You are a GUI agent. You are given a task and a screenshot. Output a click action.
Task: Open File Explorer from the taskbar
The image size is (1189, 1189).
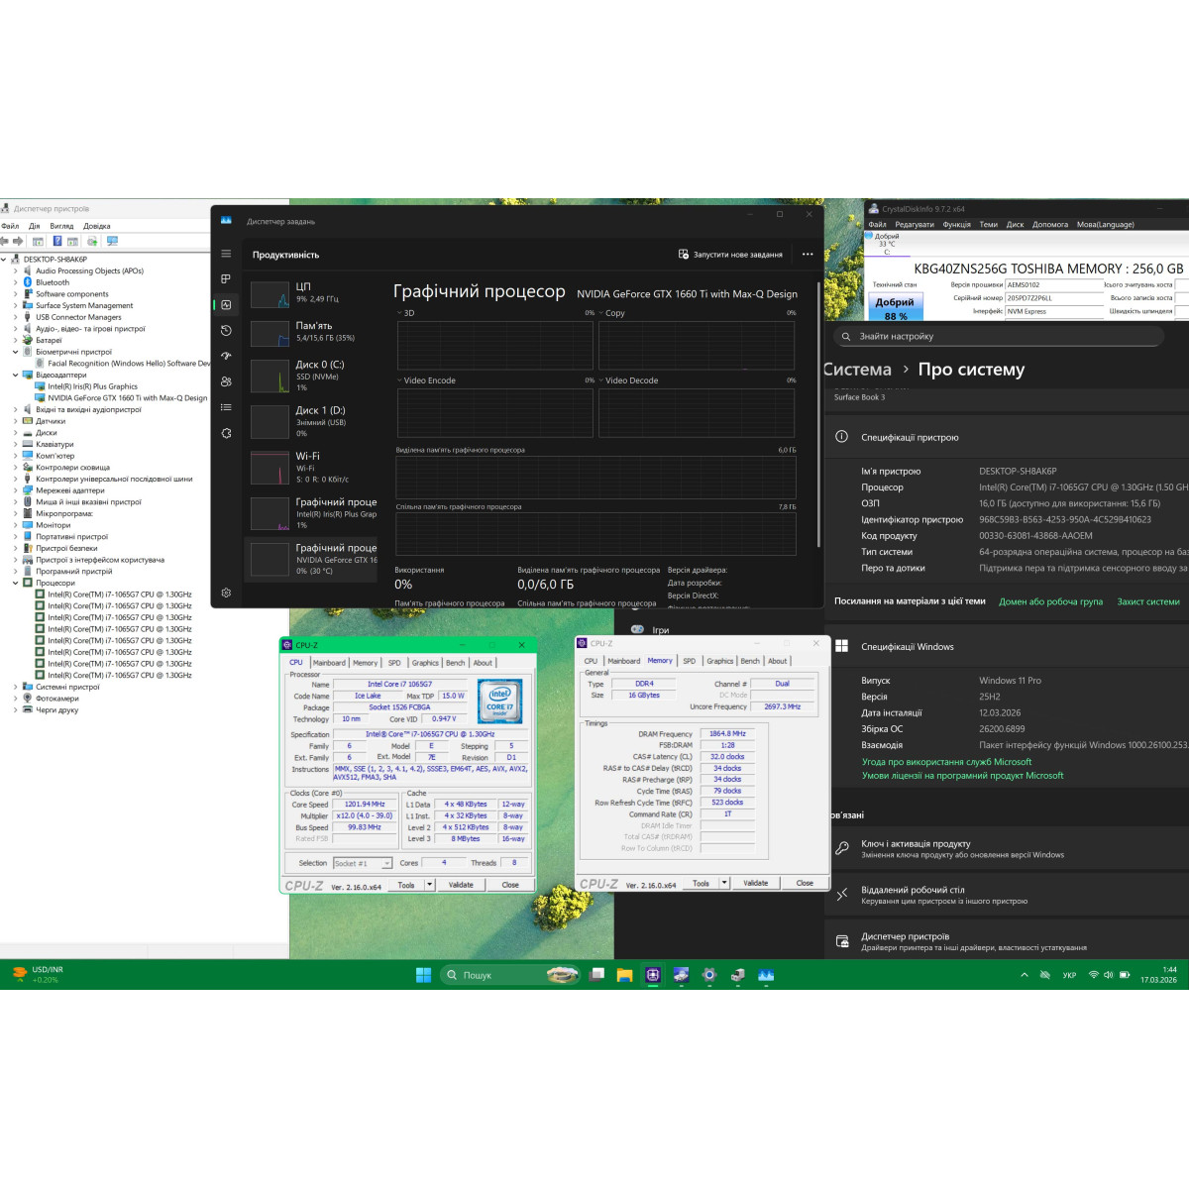click(x=624, y=975)
